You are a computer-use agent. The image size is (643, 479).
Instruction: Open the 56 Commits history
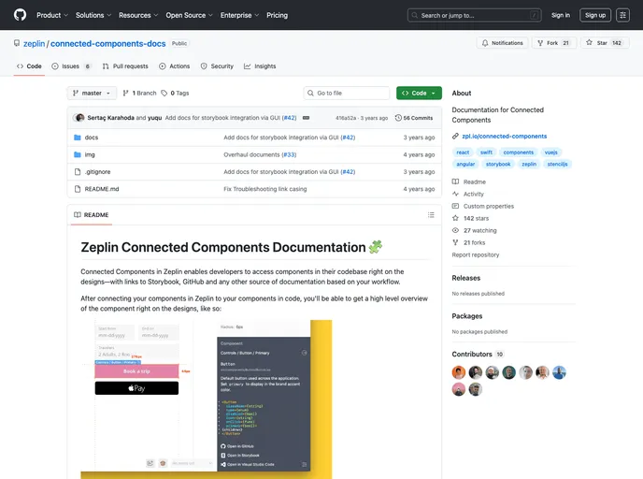click(414, 118)
